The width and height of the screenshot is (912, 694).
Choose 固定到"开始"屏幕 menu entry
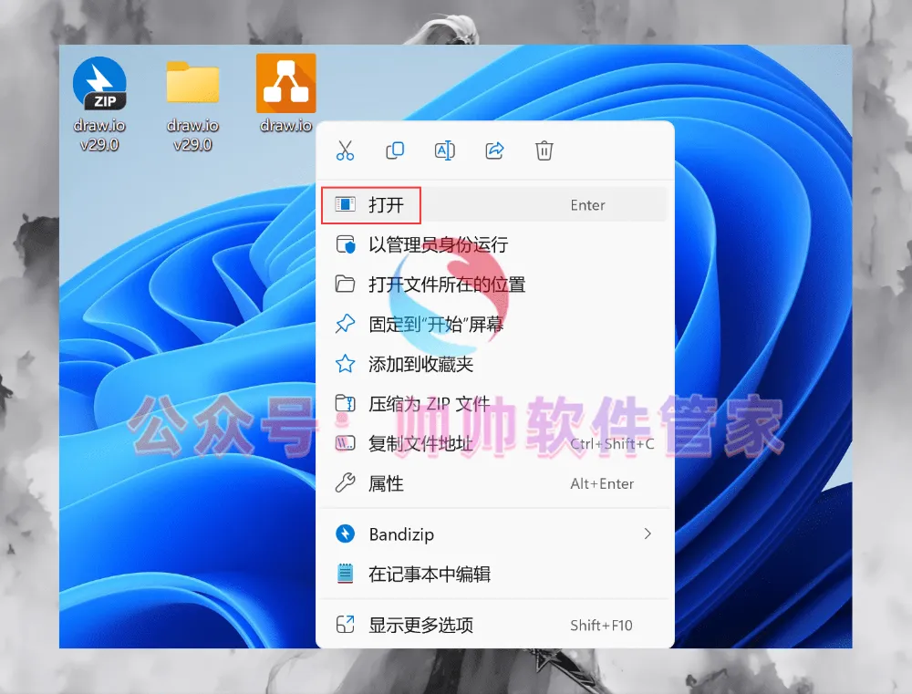(x=493, y=324)
